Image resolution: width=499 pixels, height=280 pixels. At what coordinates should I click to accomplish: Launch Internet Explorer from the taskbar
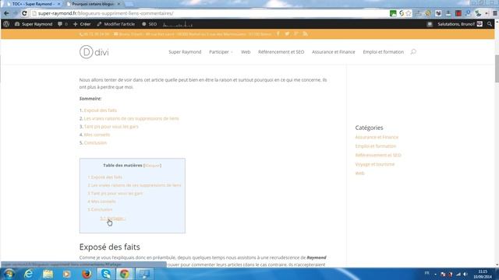(x=29, y=274)
